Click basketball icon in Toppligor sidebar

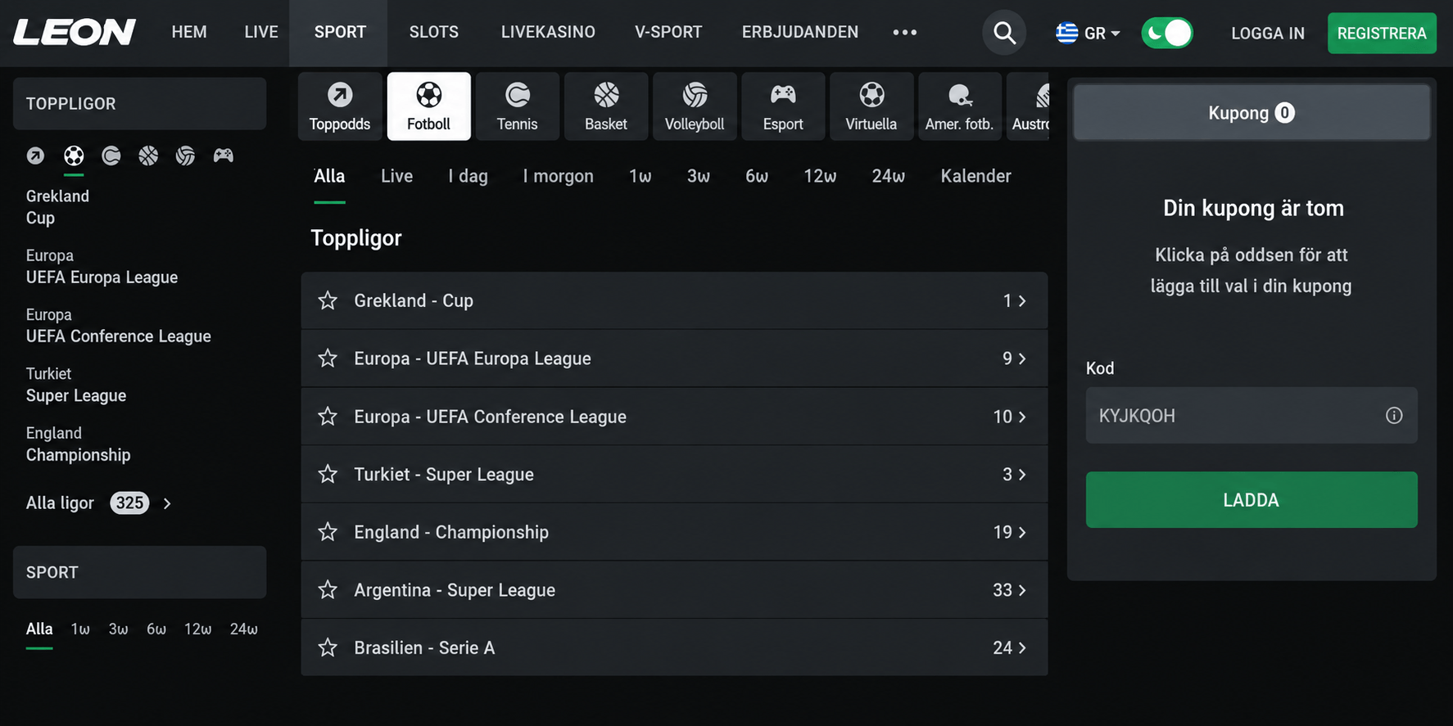tap(148, 156)
